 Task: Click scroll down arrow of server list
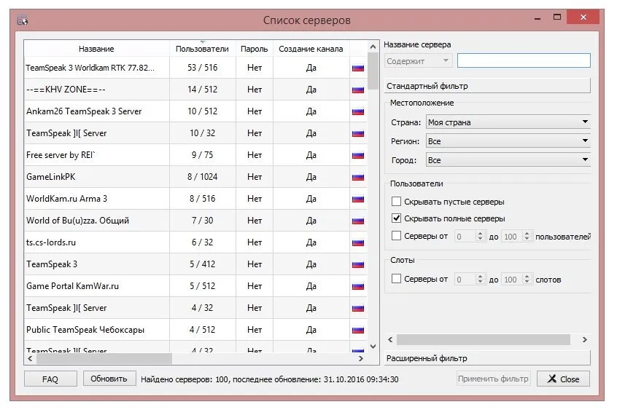pos(373,347)
